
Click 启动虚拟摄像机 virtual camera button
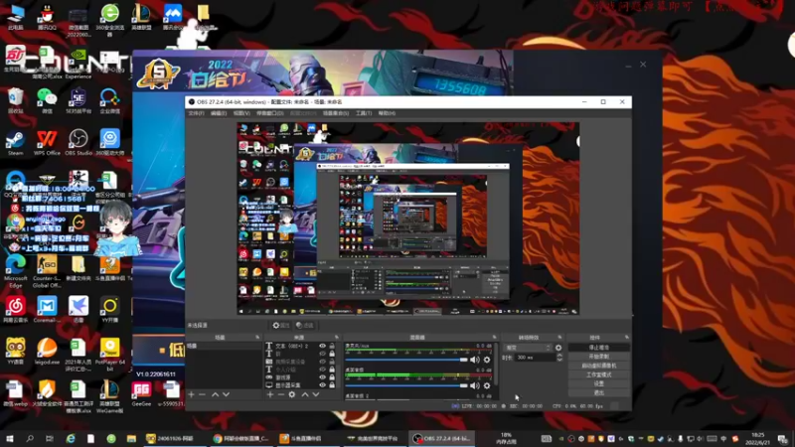click(x=599, y=366)
